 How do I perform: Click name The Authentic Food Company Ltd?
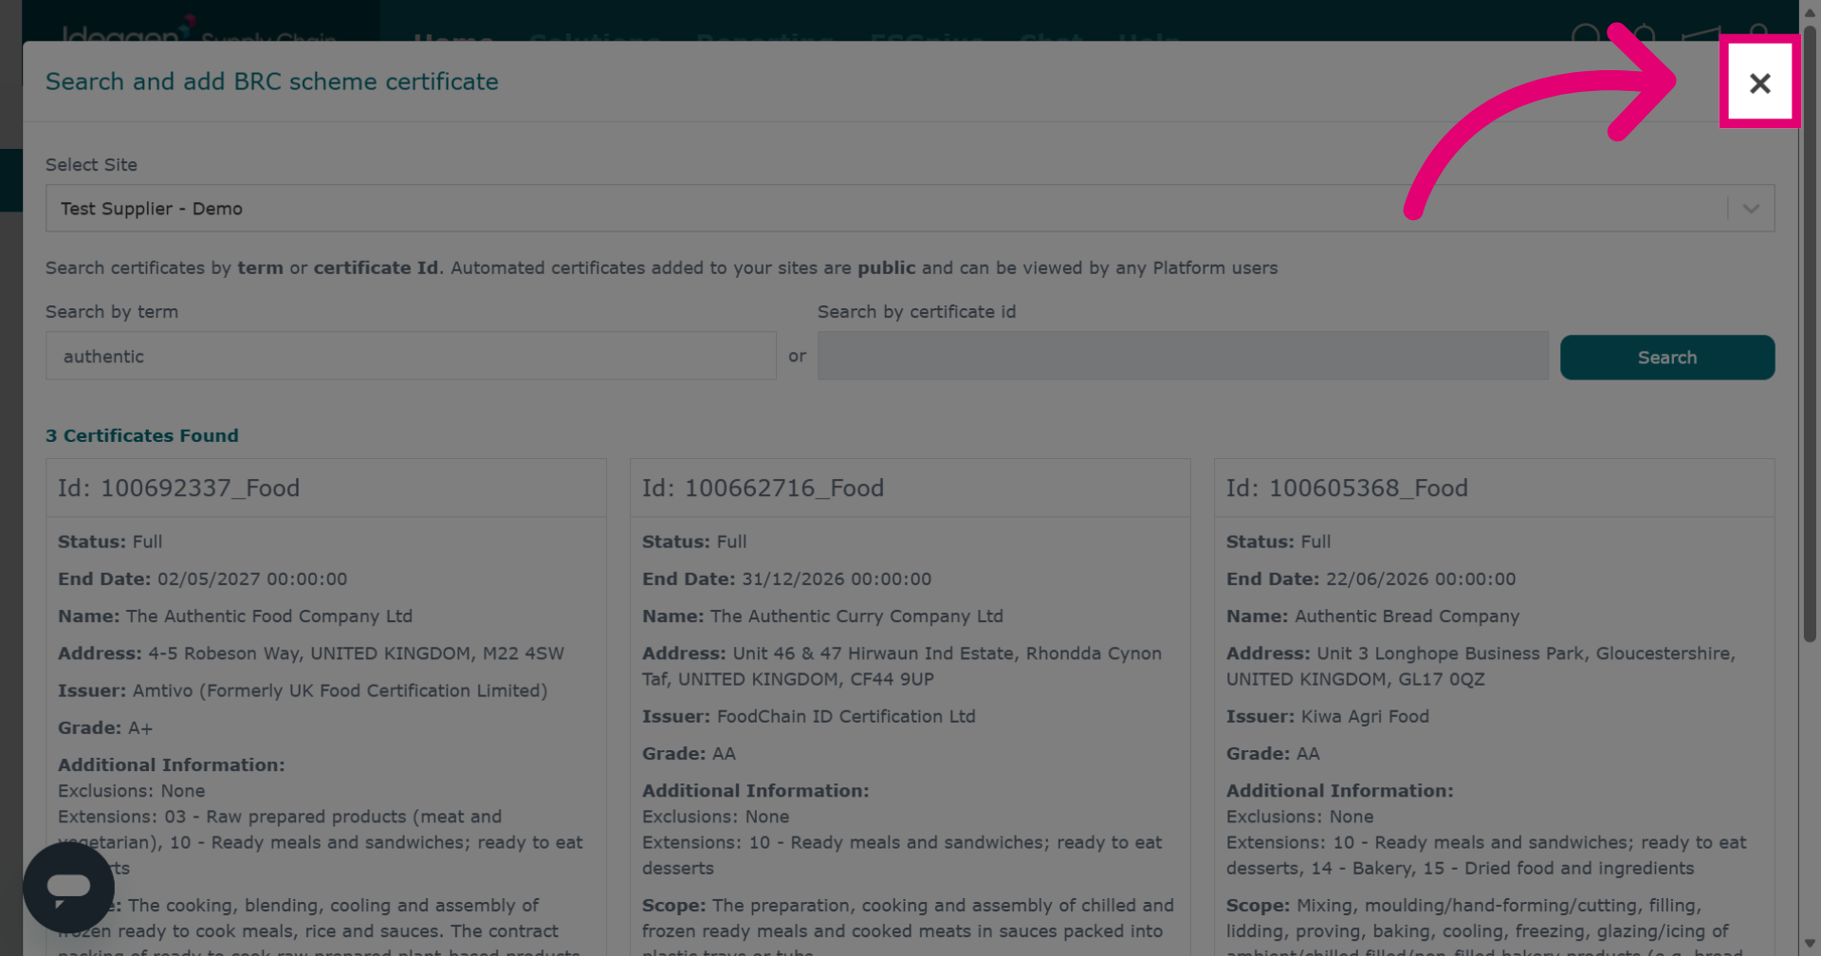pos(235,616)
